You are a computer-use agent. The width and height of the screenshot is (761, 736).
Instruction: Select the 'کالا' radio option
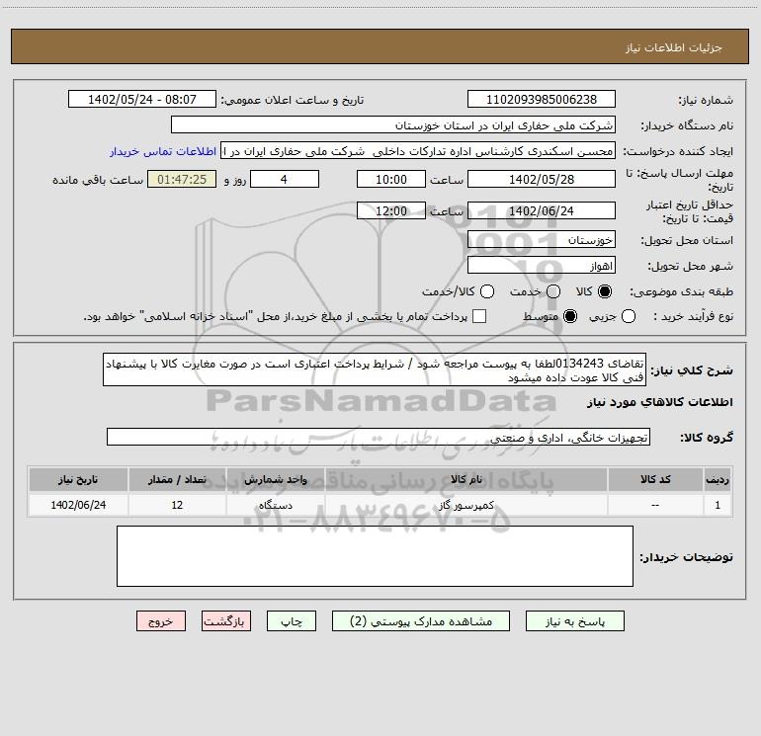605,291
